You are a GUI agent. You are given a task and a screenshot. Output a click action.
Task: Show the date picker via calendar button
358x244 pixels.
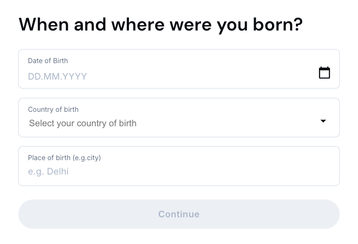324,73
